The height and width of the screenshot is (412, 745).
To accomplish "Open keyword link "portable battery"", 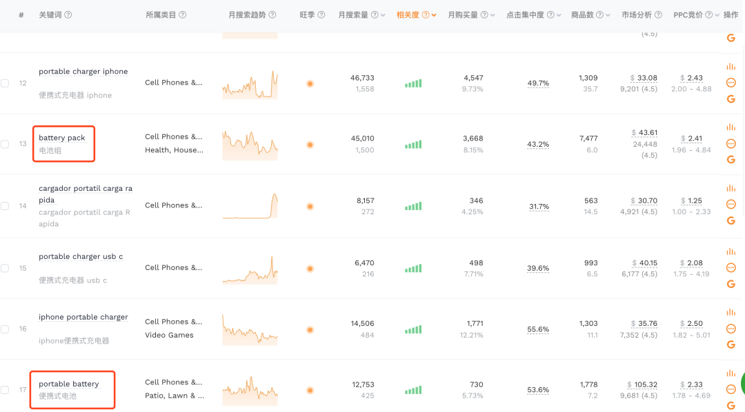I will [69, 384].
